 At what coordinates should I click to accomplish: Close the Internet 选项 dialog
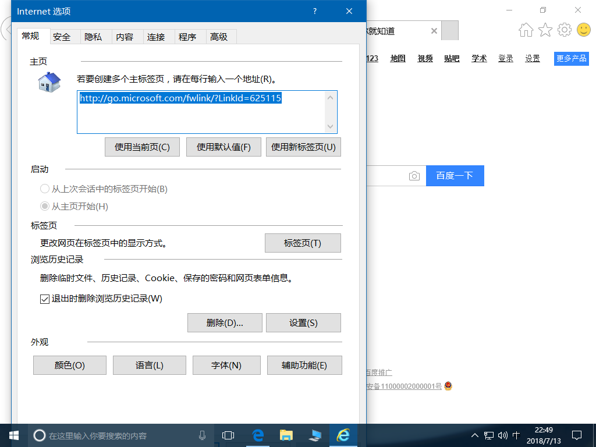tap(349, 11)
